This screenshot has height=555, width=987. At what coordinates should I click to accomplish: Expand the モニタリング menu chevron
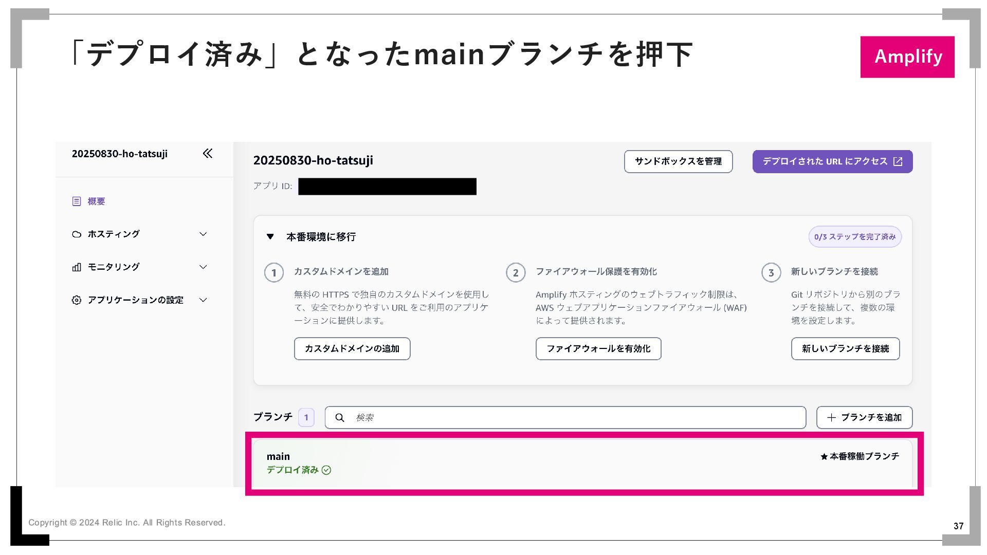point(203,267)
